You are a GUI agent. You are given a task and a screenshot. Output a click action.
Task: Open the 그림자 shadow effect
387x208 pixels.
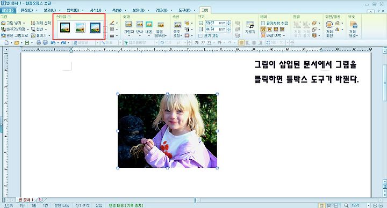coord(128,28)
